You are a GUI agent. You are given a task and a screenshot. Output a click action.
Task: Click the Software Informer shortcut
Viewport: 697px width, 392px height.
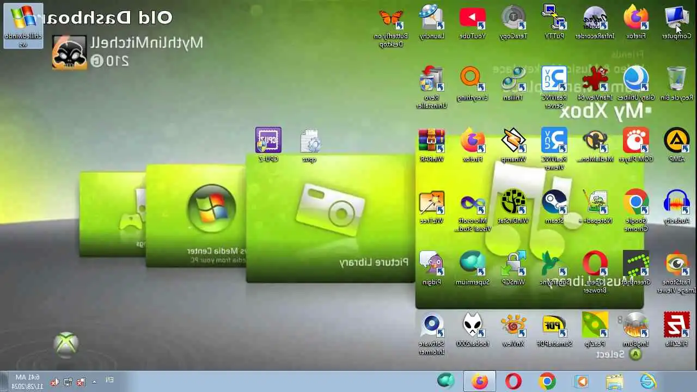point(432,334)
